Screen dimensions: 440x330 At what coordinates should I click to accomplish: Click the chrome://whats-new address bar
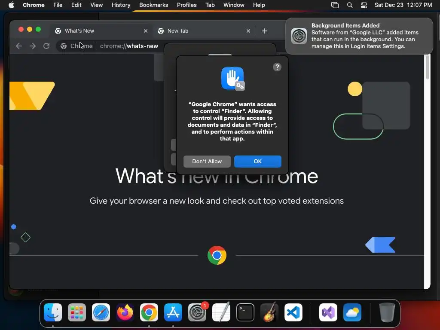(129, 46)
